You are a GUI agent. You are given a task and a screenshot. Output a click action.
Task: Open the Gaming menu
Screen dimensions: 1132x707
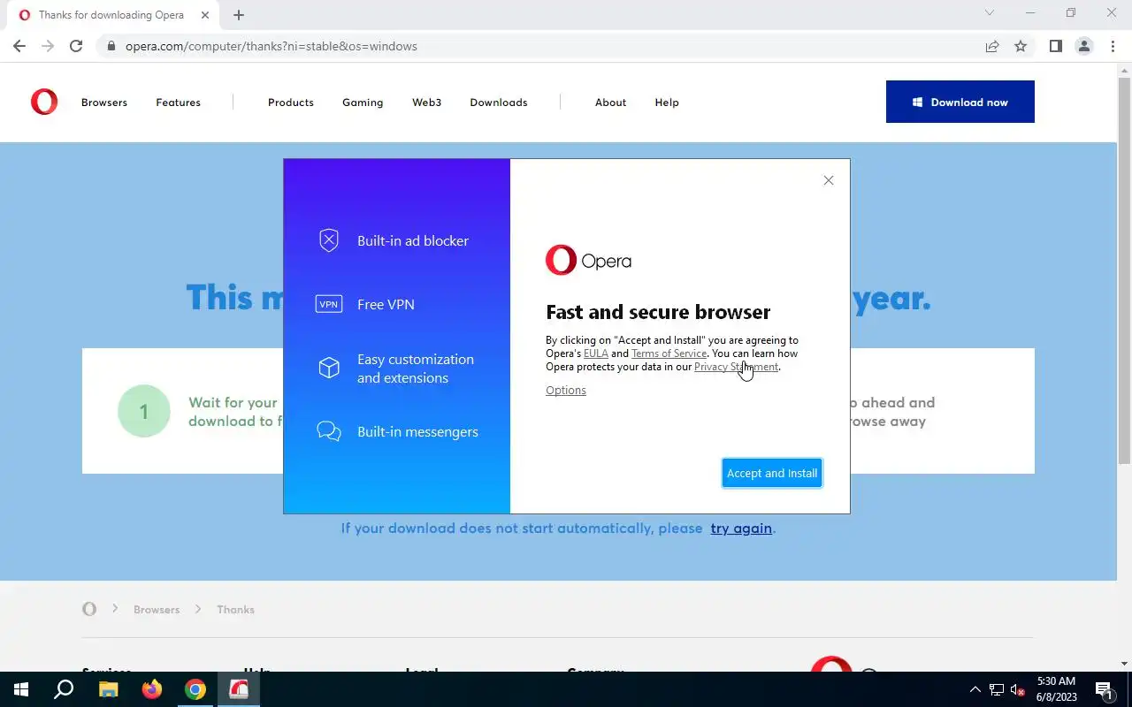[363, 103]
